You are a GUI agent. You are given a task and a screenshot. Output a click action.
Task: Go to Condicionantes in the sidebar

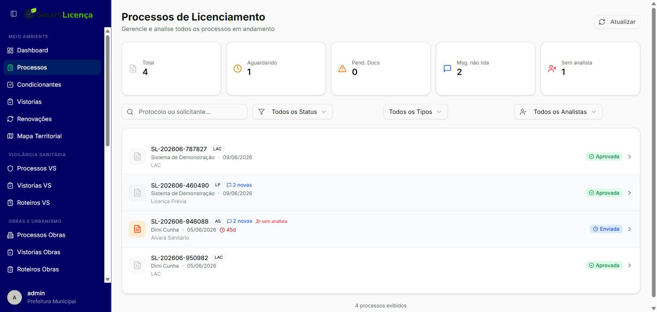point(52,85)
